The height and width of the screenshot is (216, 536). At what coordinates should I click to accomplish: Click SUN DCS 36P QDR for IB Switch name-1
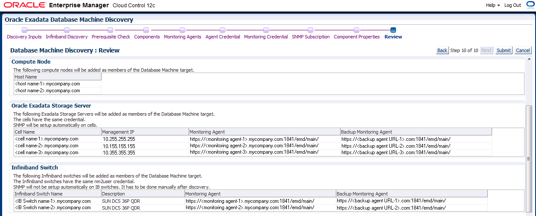[121, 201]
